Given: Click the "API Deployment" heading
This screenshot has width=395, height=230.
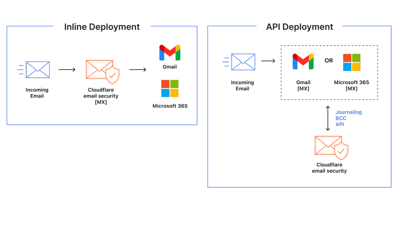Looking at the screenshot, I should [300, 27].
